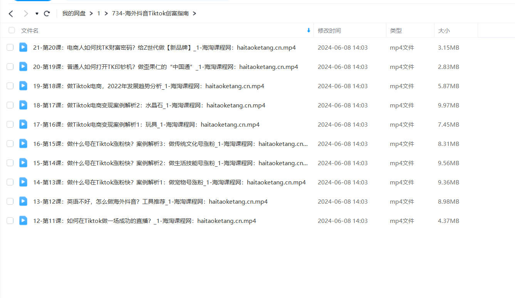The image size is (515, 298).
Task: Go back with the left arrow button
Action: tap(11, 13)
